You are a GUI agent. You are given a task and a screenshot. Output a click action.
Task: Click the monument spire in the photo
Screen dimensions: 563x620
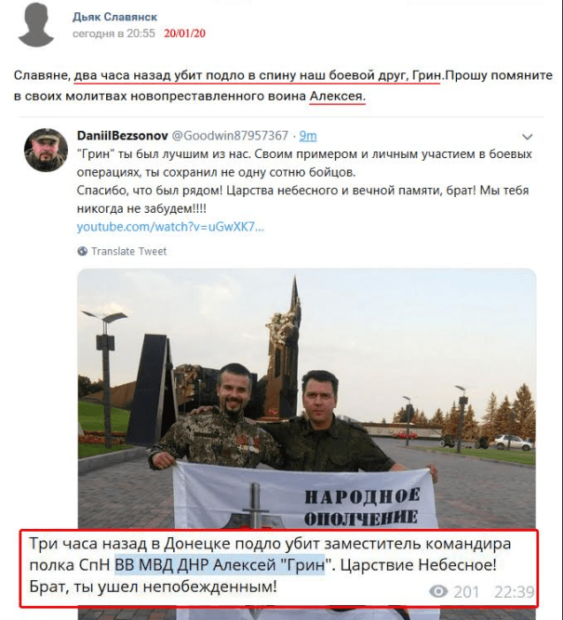tap(295, 300)
